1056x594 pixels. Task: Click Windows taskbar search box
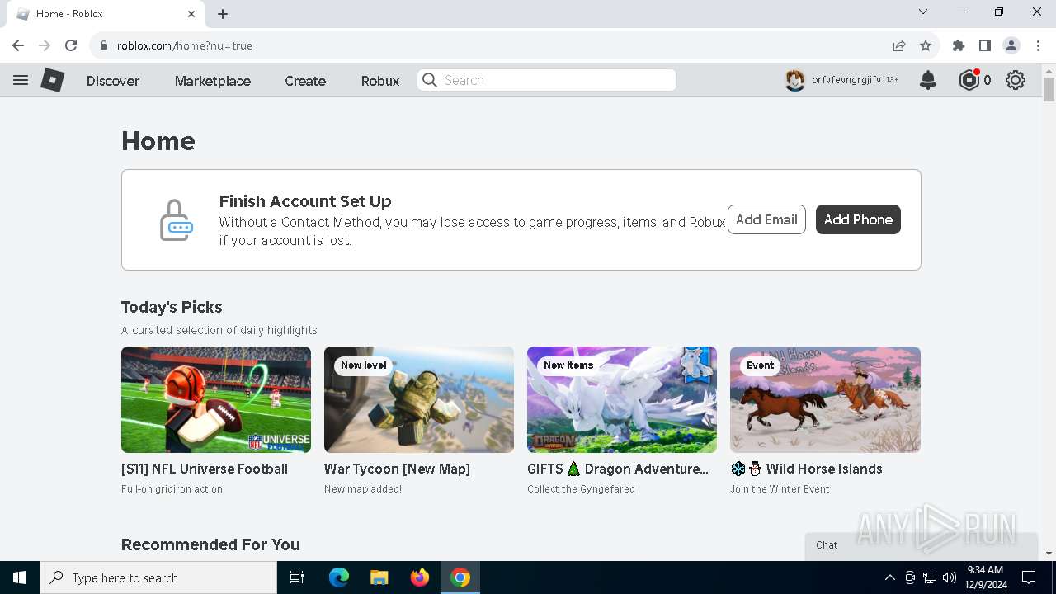(x=159, y=577)
